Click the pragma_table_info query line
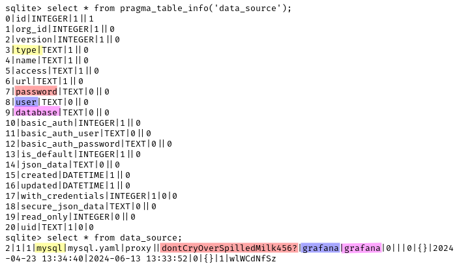This screenshot has height=264, width=457. [148, 8]
